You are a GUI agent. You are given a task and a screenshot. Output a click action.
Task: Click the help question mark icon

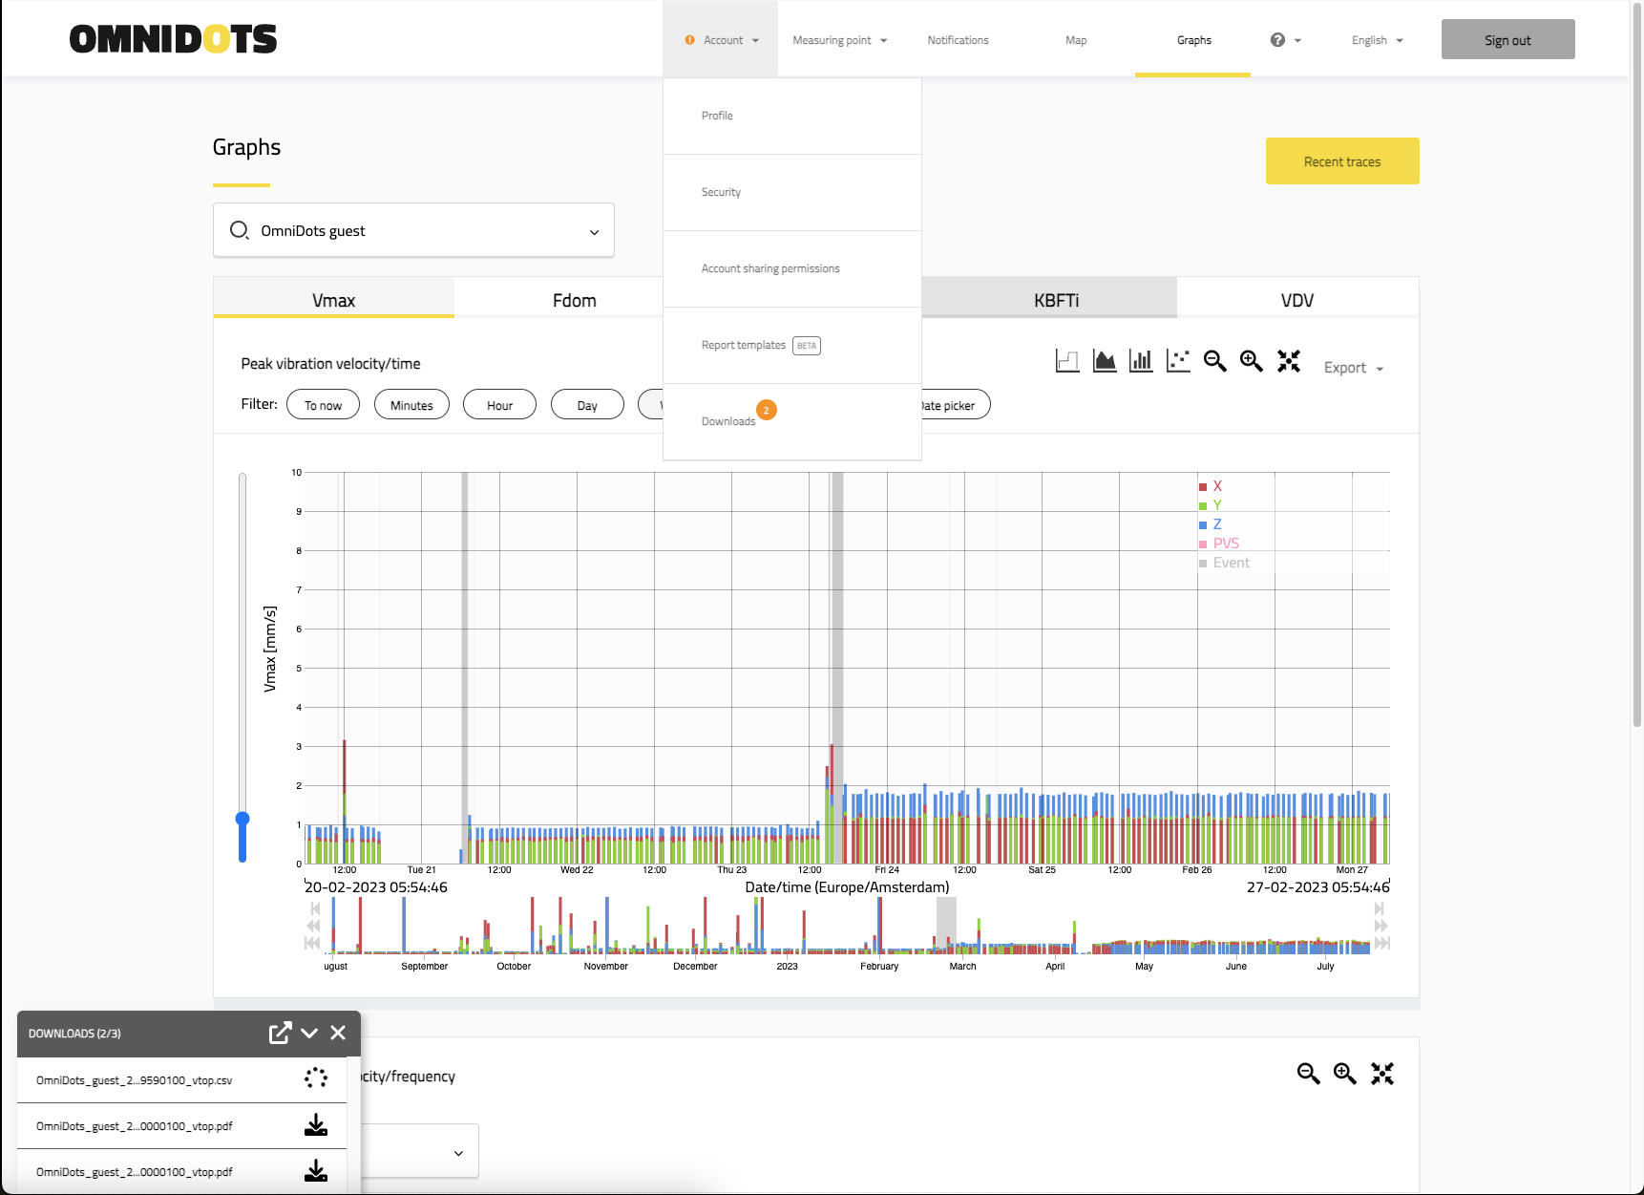tap(1277, 40)
